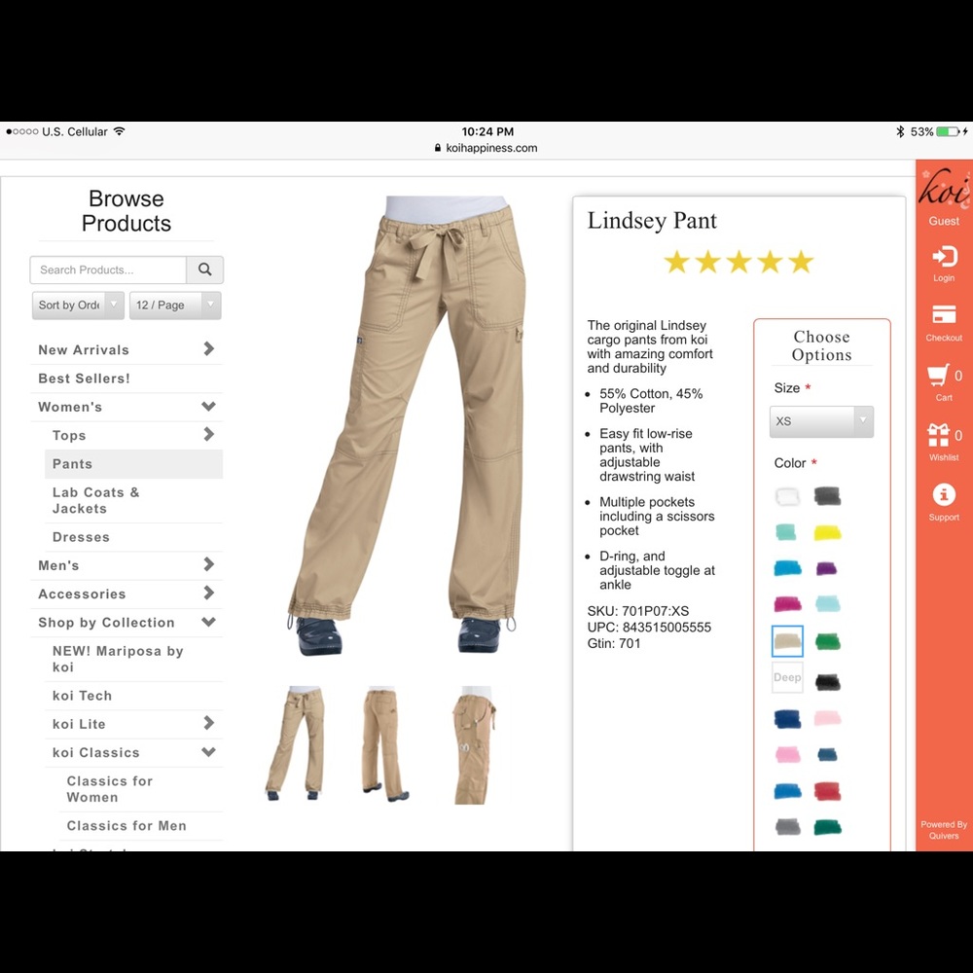The width and height of the screenshot is (973, 973).
Task: Tap the koihappiness.com address bar
Action: pyautogui.click(x=486, y=148)
